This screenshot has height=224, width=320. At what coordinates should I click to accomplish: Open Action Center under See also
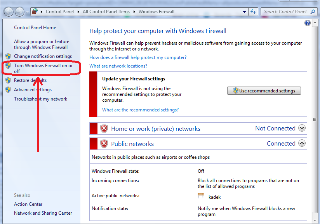tap(28, 204)
